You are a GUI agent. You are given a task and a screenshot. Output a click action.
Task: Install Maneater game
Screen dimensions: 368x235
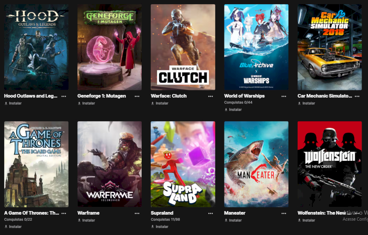tap(233, 220)
